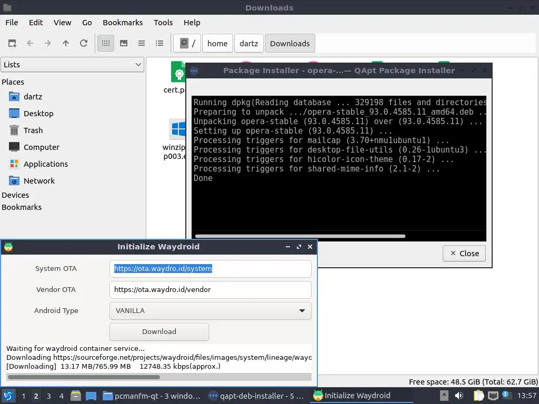The width and height of the screenshot is (539, 404).
Task: Open new tab icon in file manager toolbar
Action: (x=12, y=43)
